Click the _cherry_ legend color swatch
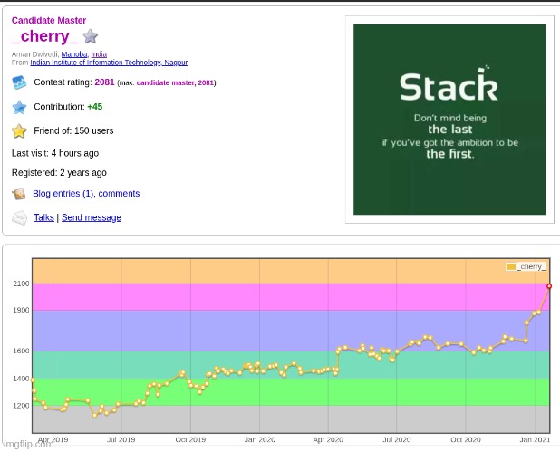 (x=511, y=266)
